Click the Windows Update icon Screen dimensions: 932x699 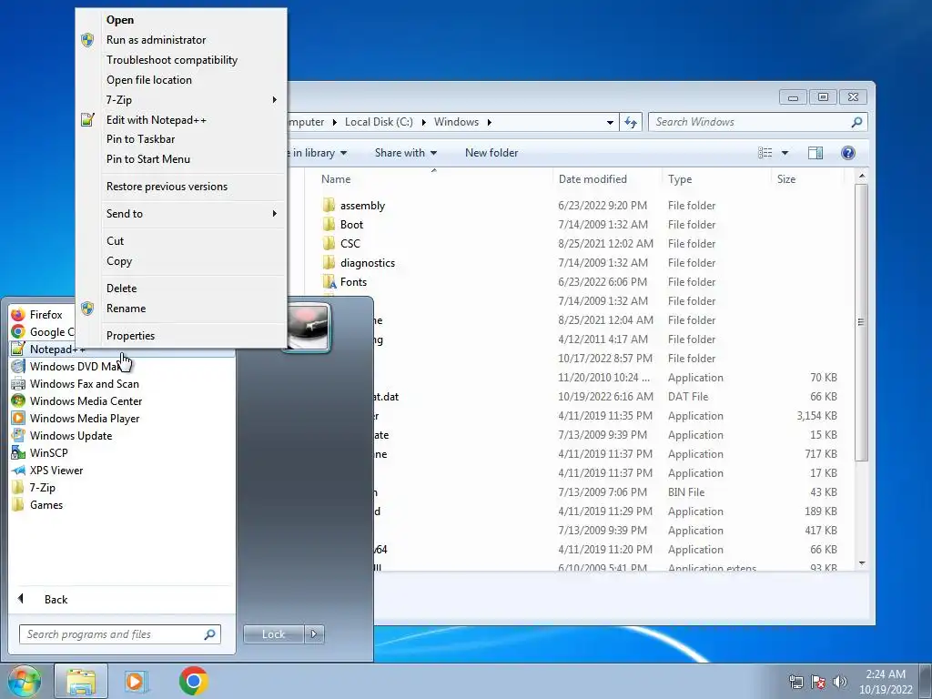(x=18, y=435)
